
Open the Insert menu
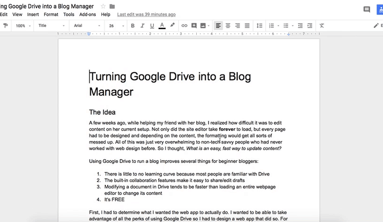pyautogui.click(x=33, y=14)
